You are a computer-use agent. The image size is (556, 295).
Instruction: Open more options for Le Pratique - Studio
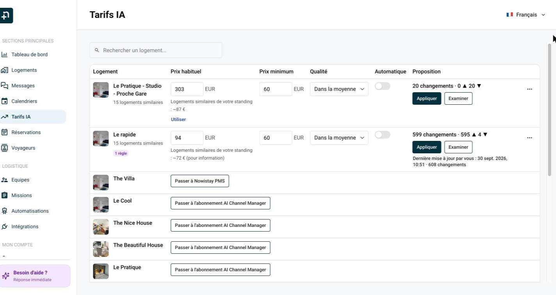529,89
